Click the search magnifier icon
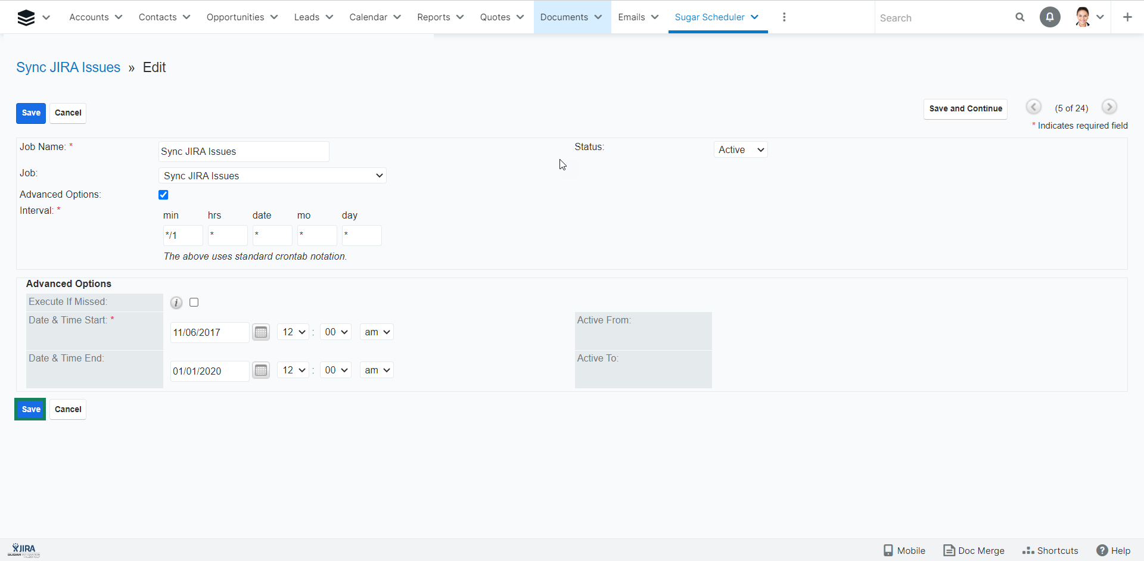Screen dimensions: 1144x561 (1020, 17)
